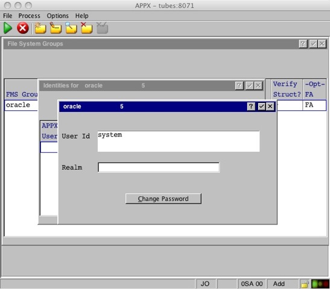Select the oracle FMS Group row
The height and width of the screenshot is (289, 330).
point(21,105)
